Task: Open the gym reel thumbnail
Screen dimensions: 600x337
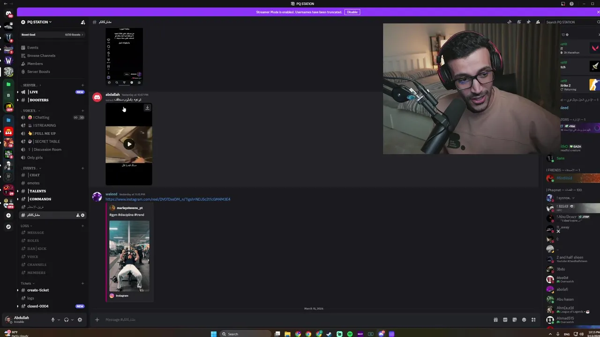Action: (x=129, y=256)
